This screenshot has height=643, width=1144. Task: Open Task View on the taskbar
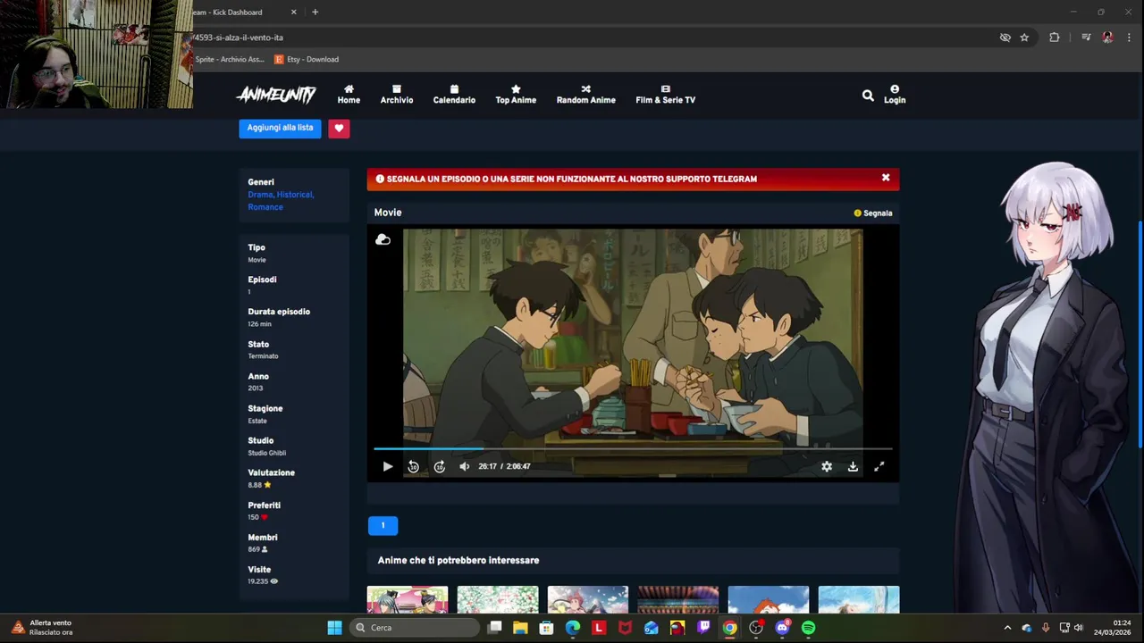point(494,628)
